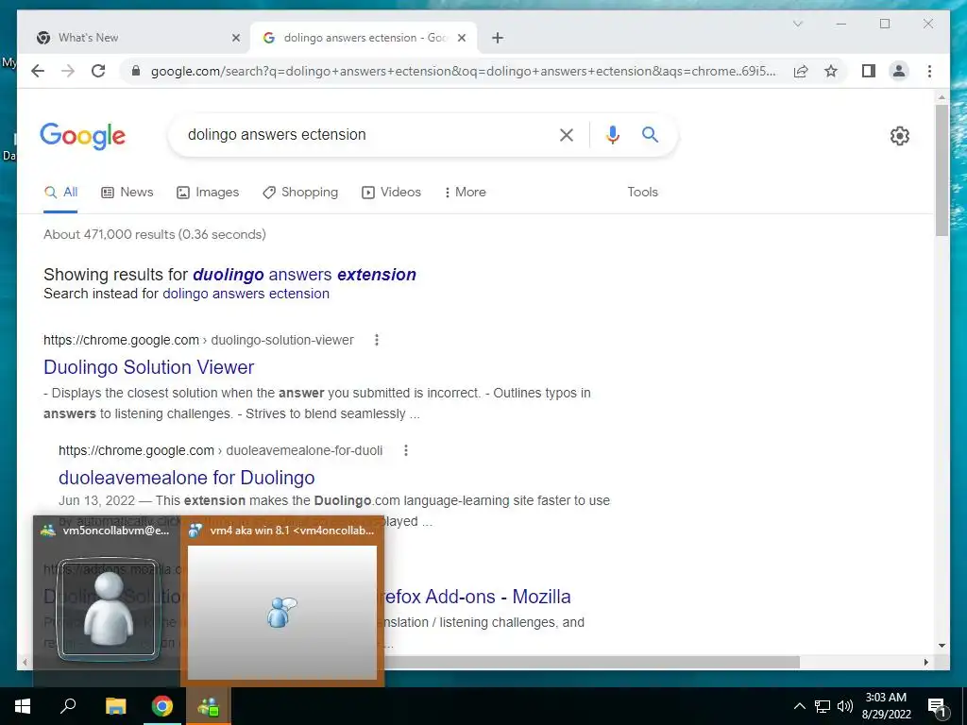The width and height of the screenshot is (967, 725).
Task: Open taskbar search magnifier
Action: pos(68,706)
